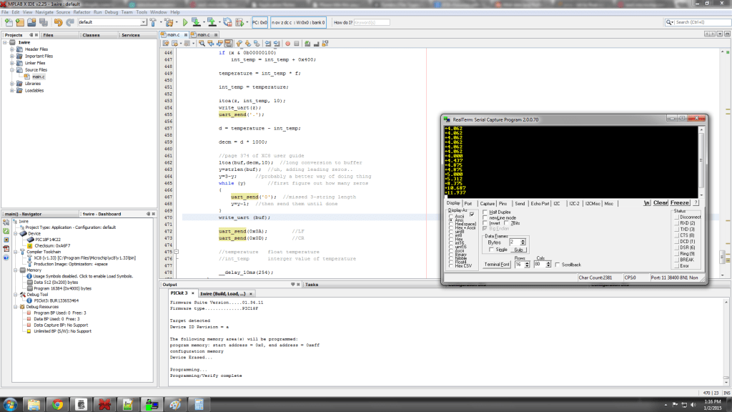
Task: Click the Make and Program Device icon
Action: pyautogui.click(x=197, y=22)
